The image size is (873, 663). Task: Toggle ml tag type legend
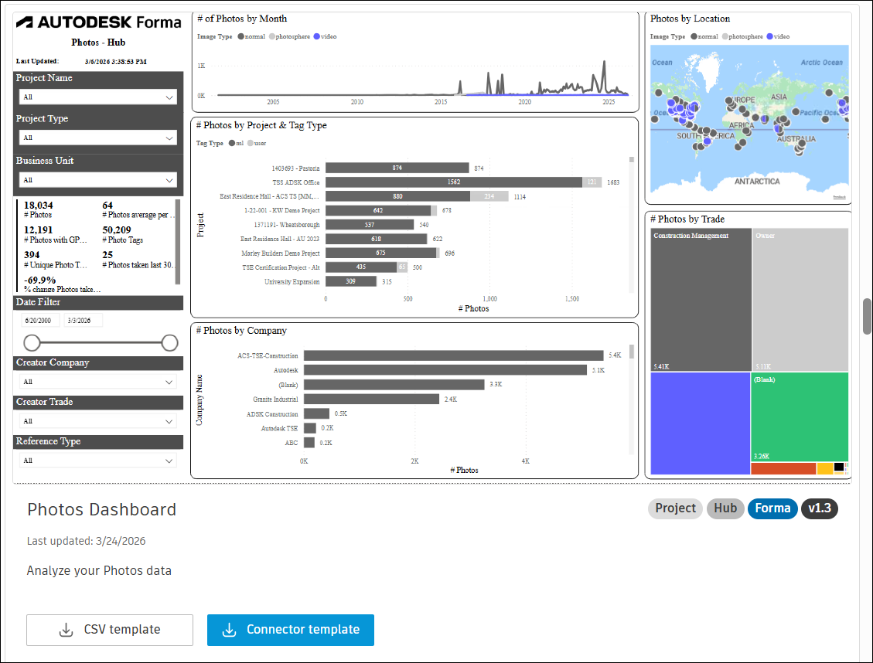click(x=236, y=144)
